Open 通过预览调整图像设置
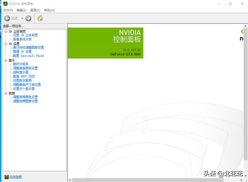 tap(28, 47)
